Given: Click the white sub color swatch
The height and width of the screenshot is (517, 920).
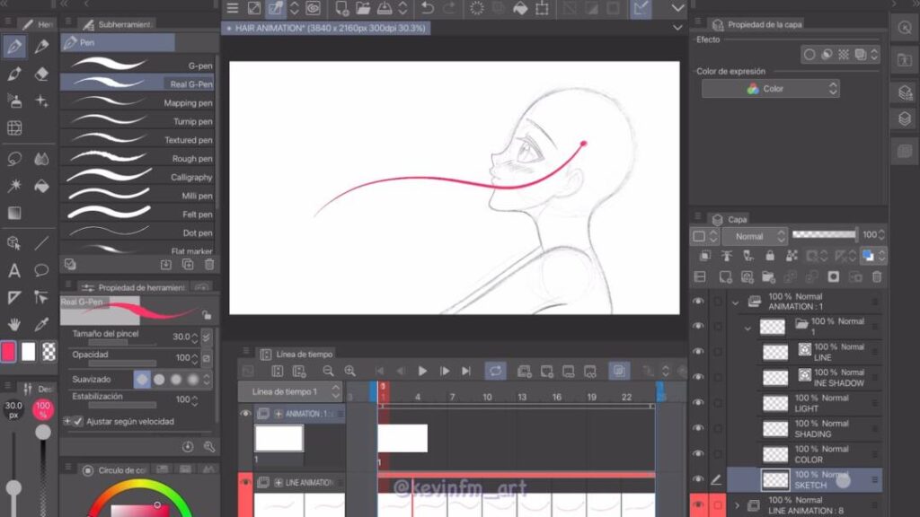Looking at the screenshot, I should [28, 352].
